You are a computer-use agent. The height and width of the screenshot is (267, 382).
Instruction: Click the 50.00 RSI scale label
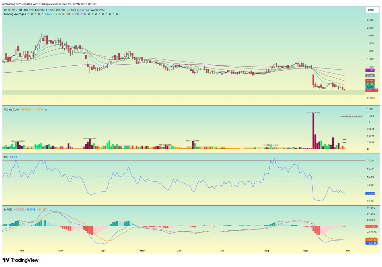pyautogui.click(x=370, y=177)
